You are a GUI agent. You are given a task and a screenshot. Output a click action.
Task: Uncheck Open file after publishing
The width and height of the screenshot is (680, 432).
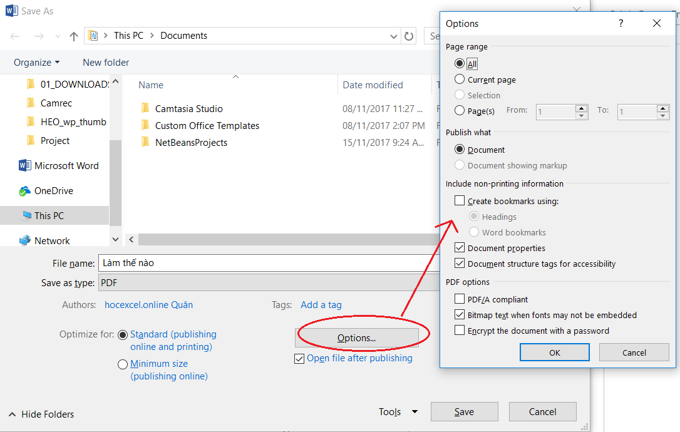pos(299,359)
